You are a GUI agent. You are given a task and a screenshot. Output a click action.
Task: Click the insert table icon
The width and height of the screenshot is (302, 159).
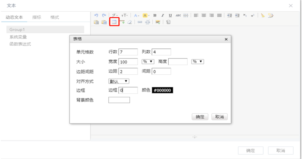click(x=114, y=22)
